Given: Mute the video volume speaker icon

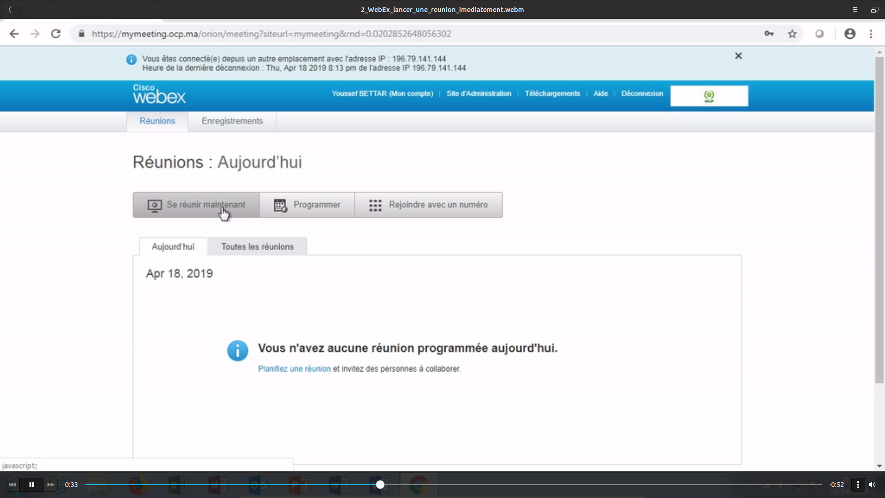Looking at the screenshot, I should pos(872,485).
